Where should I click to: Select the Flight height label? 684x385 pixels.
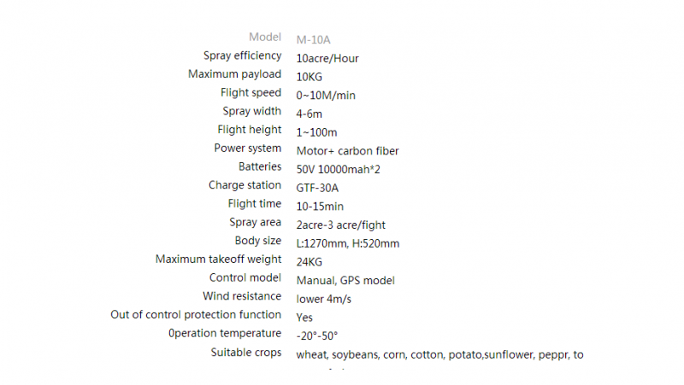(x=249, y=130)
